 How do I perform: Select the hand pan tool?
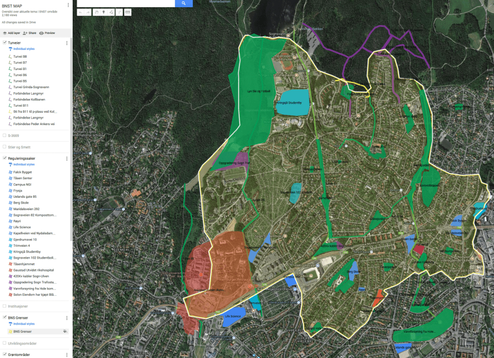pos(96,12)
